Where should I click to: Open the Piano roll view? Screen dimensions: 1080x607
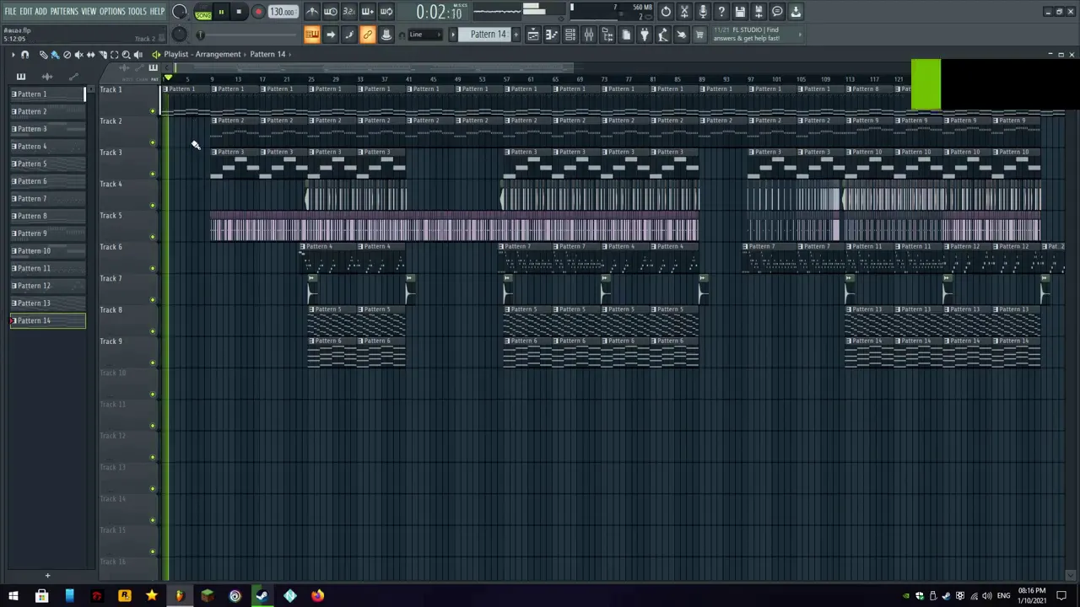[x=552, y=35]
